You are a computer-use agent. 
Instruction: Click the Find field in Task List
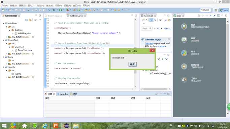point(147,29)
